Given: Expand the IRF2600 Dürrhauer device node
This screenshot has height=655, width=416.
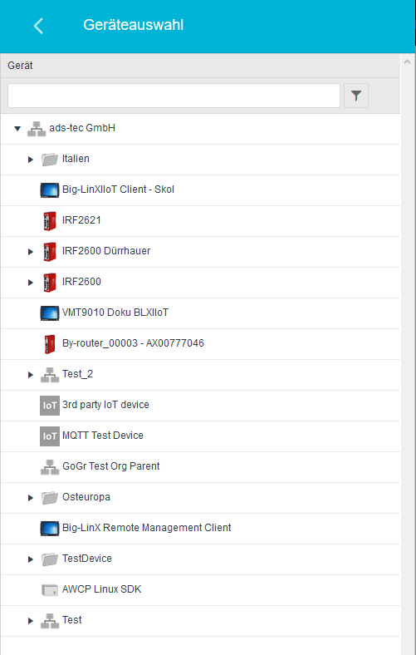Looking at the screenshot, I should [x=31, y=252].
